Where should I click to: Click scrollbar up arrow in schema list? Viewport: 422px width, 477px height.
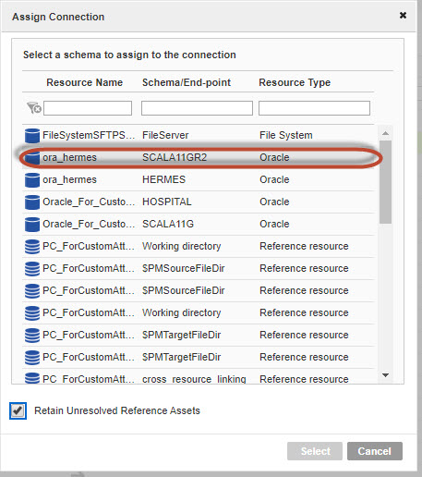385,133
